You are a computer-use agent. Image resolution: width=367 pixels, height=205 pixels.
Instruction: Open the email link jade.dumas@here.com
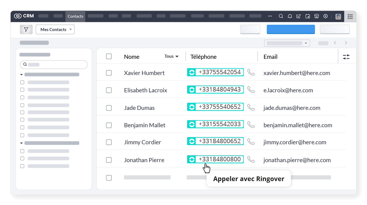(x=292, y=108)
